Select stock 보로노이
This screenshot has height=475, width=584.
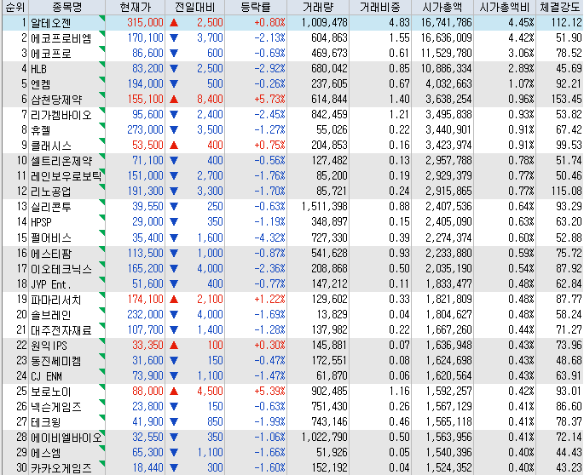pos(51,392)
